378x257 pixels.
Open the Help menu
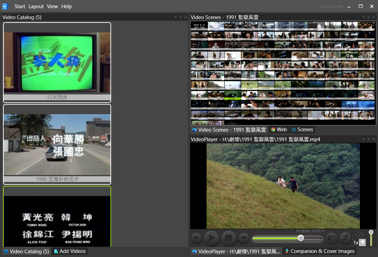coord(66,6)
